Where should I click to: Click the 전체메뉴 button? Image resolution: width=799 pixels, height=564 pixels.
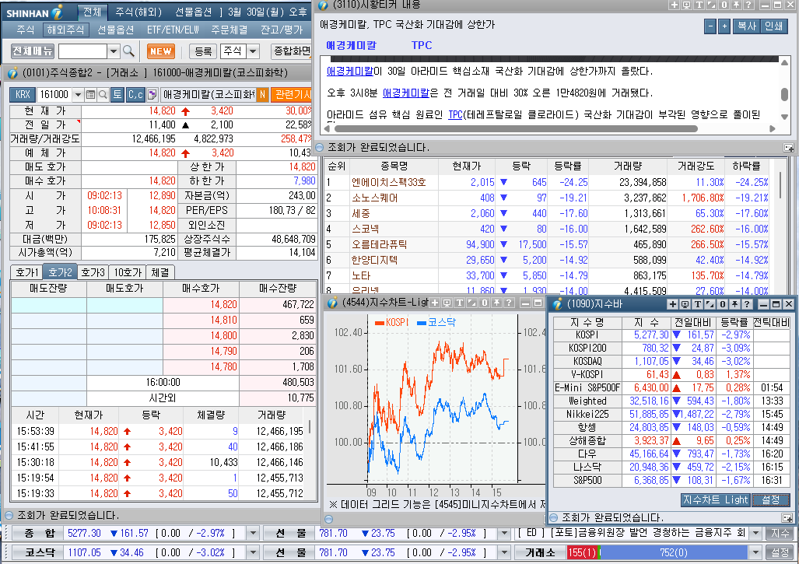33,51
